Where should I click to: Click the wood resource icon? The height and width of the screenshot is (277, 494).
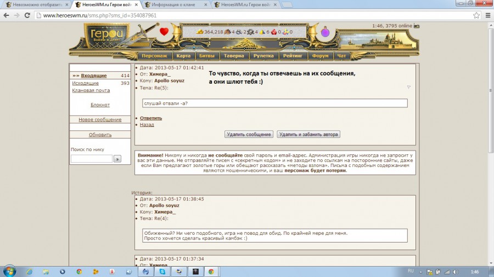[x=227, y=32]
